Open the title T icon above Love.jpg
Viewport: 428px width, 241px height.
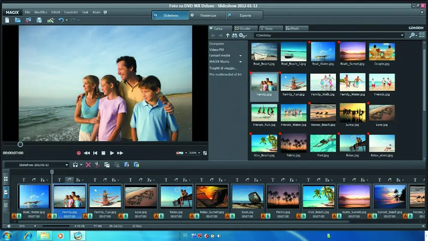coord(131,180)
